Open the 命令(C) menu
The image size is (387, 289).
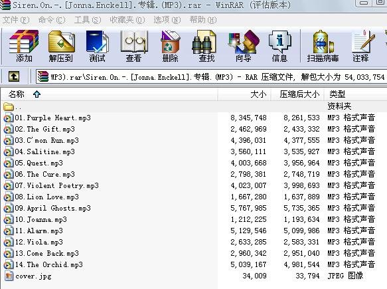[52, 20]
